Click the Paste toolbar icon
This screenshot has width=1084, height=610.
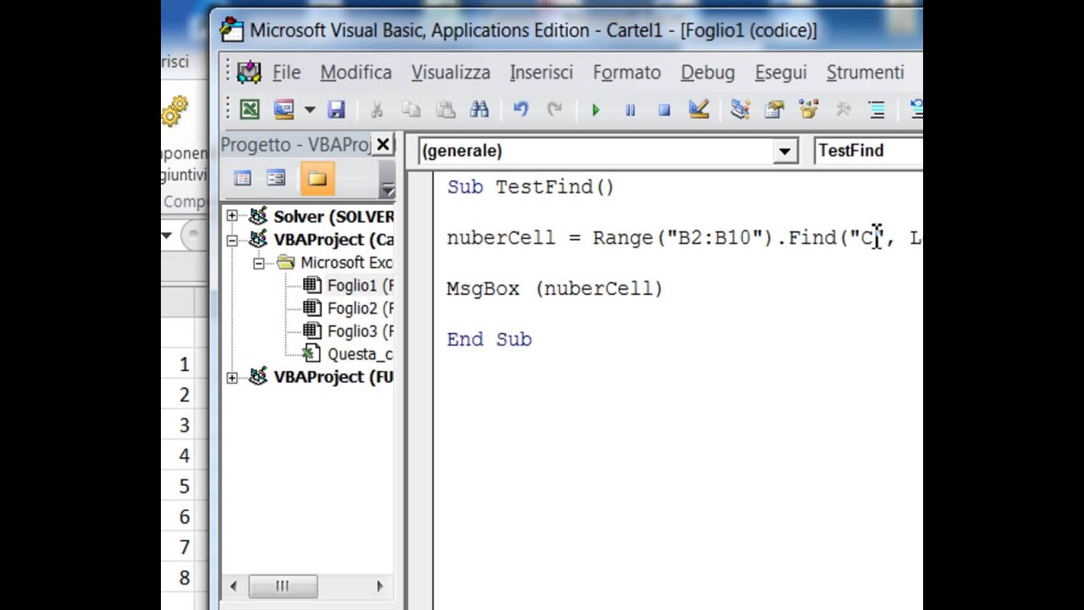(x=445, y=109)
